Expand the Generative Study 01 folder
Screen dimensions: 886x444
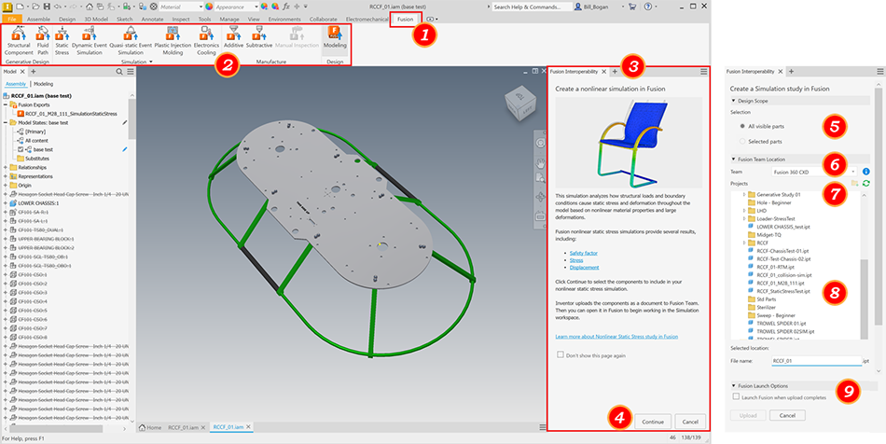[x=744, y=194]
